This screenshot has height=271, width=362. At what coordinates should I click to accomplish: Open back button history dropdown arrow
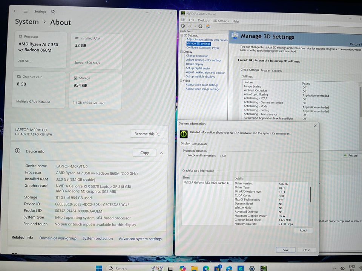[196, 26]
